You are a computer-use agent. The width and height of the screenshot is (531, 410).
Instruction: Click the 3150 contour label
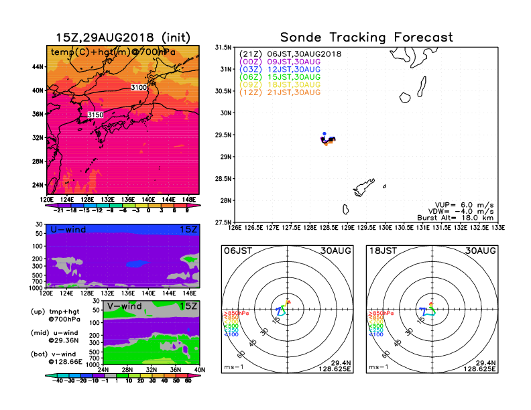tap(95, 115)
